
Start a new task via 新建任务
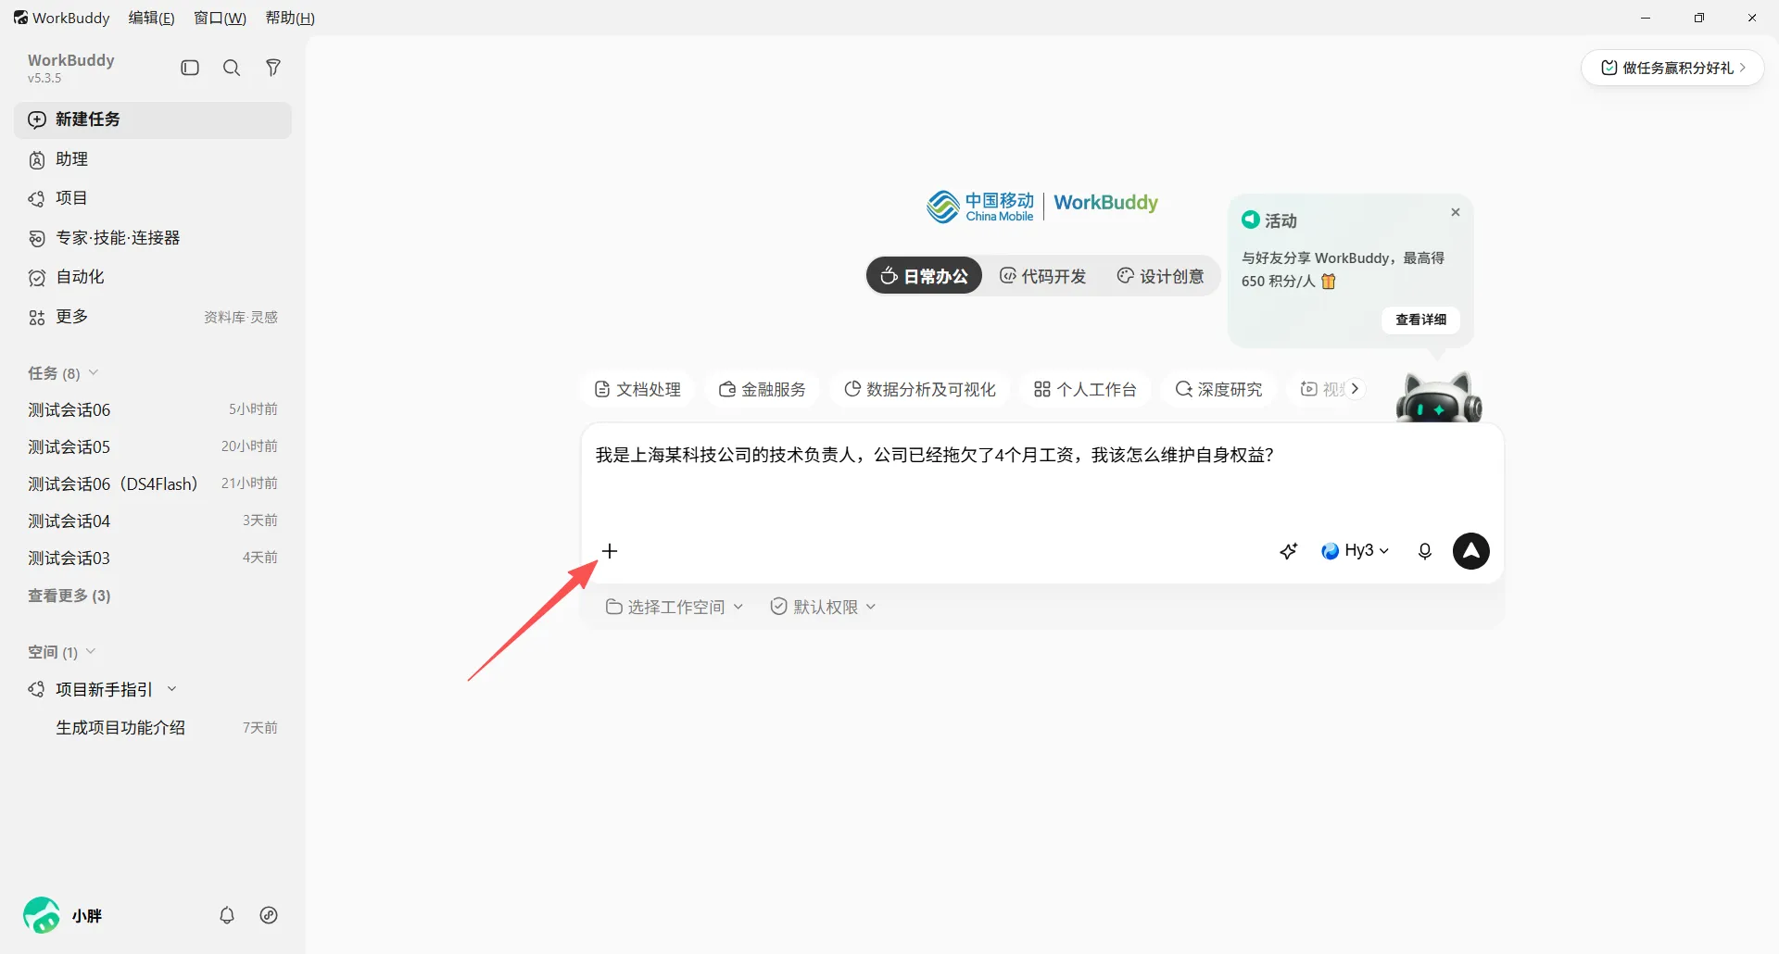pos(153,119)
